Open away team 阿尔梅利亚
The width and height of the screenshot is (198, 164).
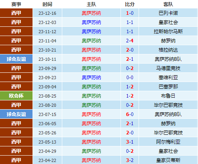click(168, 142)
